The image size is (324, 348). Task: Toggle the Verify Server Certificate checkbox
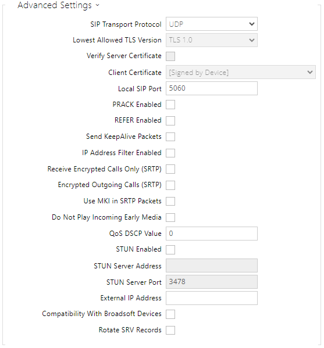pos(170,56)
